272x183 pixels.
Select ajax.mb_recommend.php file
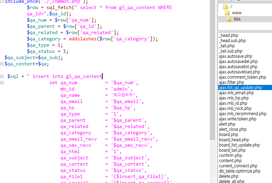242,114
